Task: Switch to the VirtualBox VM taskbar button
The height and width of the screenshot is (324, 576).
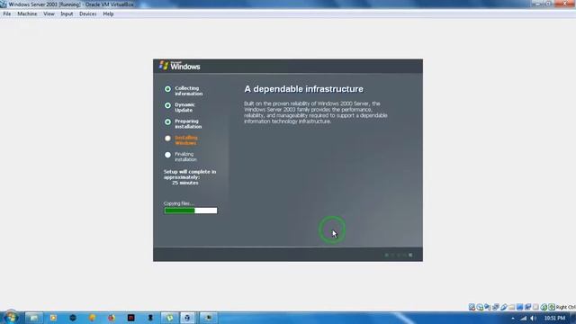Action: tap(187, 318)
